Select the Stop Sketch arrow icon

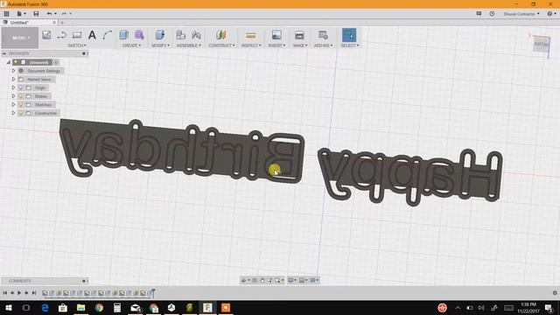click(x=62, y=35)
